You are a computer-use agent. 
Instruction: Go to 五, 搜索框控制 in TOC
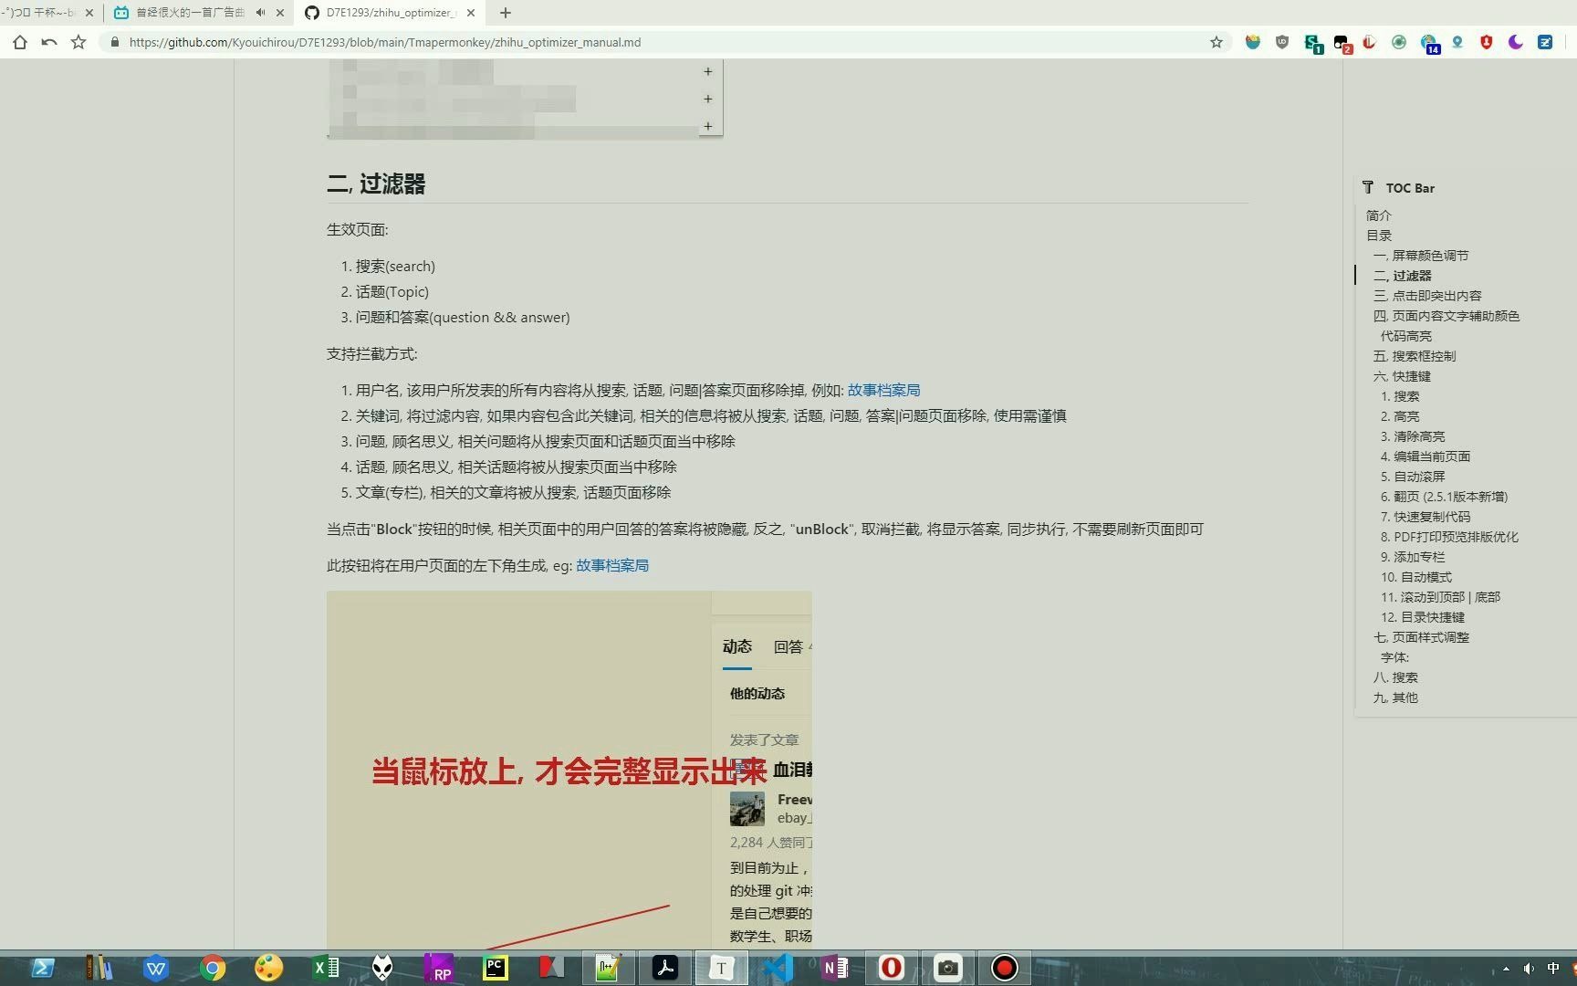1415,356
